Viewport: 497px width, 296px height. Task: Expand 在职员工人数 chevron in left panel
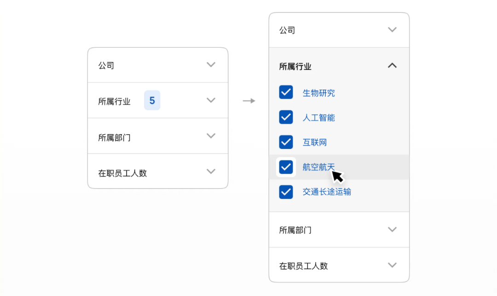[211, 171]
